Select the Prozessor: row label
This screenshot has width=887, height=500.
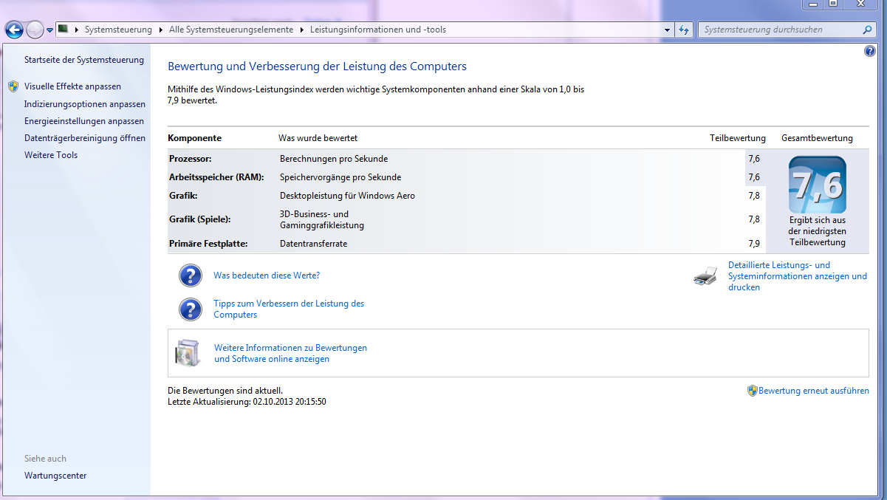point(191,159)
